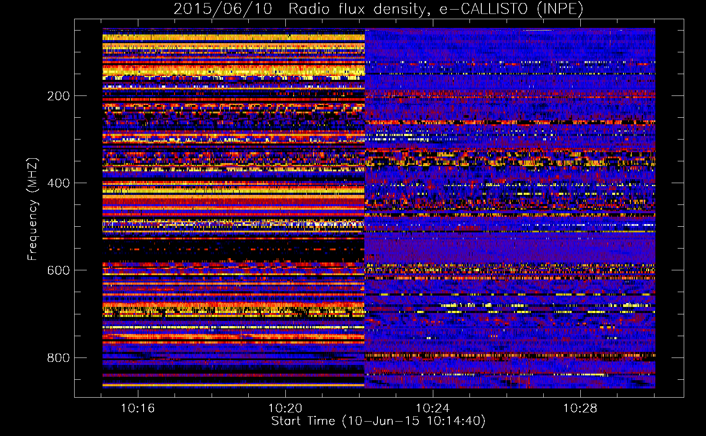Click the 10:24 time axis label
Screen dimensions: 706x436
tap(433, 409)
